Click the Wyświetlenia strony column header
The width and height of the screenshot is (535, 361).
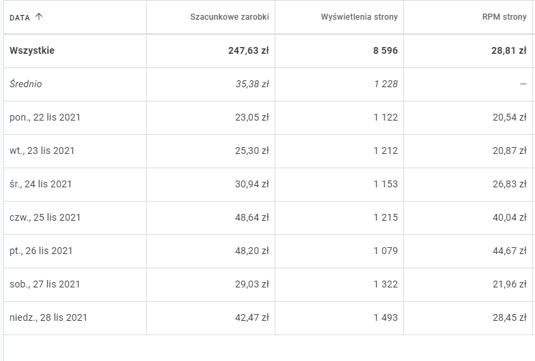(359, 17)
